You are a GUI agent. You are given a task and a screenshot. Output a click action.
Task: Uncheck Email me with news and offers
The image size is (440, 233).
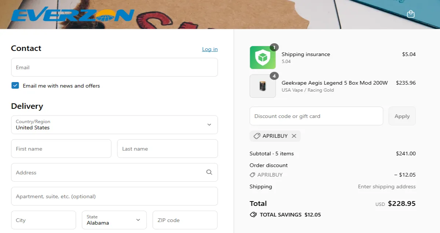pyautogui.click(x=15, y=85)
